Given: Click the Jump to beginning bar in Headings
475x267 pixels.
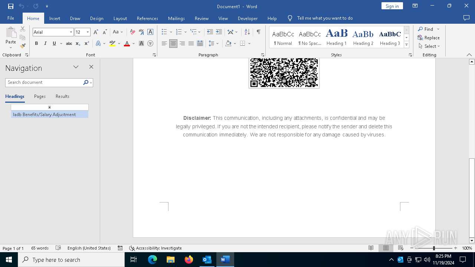Looking at the screenshot, I should tap(50, 107).
